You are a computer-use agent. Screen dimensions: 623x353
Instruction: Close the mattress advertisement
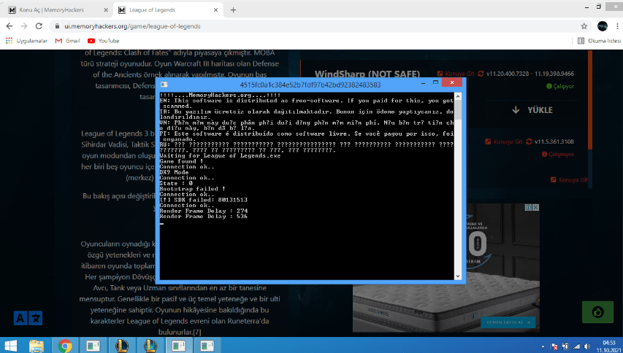coord(536,207)
